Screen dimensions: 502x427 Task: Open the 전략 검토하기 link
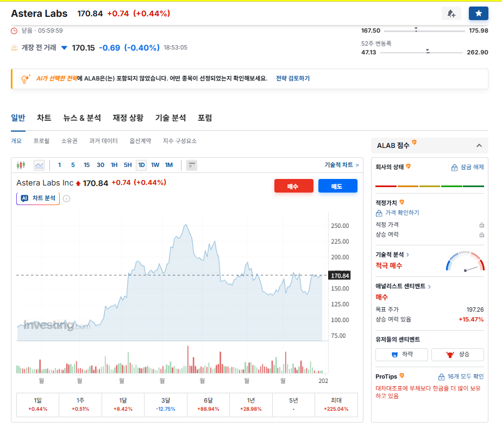pyautogui.click(x=293, y=78)
